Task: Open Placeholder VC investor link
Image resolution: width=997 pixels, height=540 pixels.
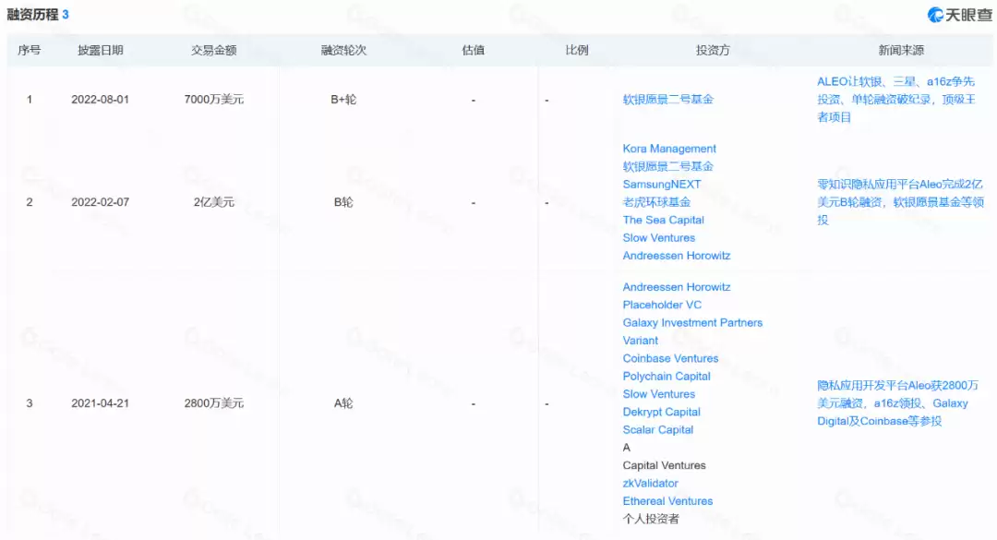Action: click(x=663, y=304)
